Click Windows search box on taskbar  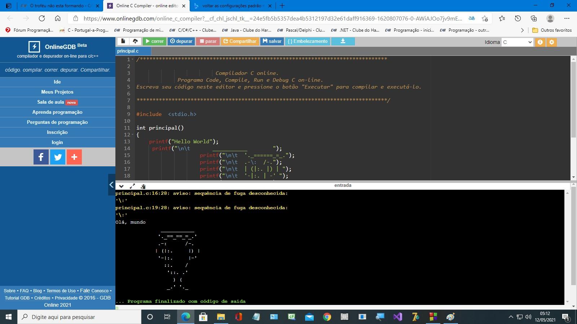(79, 317)
